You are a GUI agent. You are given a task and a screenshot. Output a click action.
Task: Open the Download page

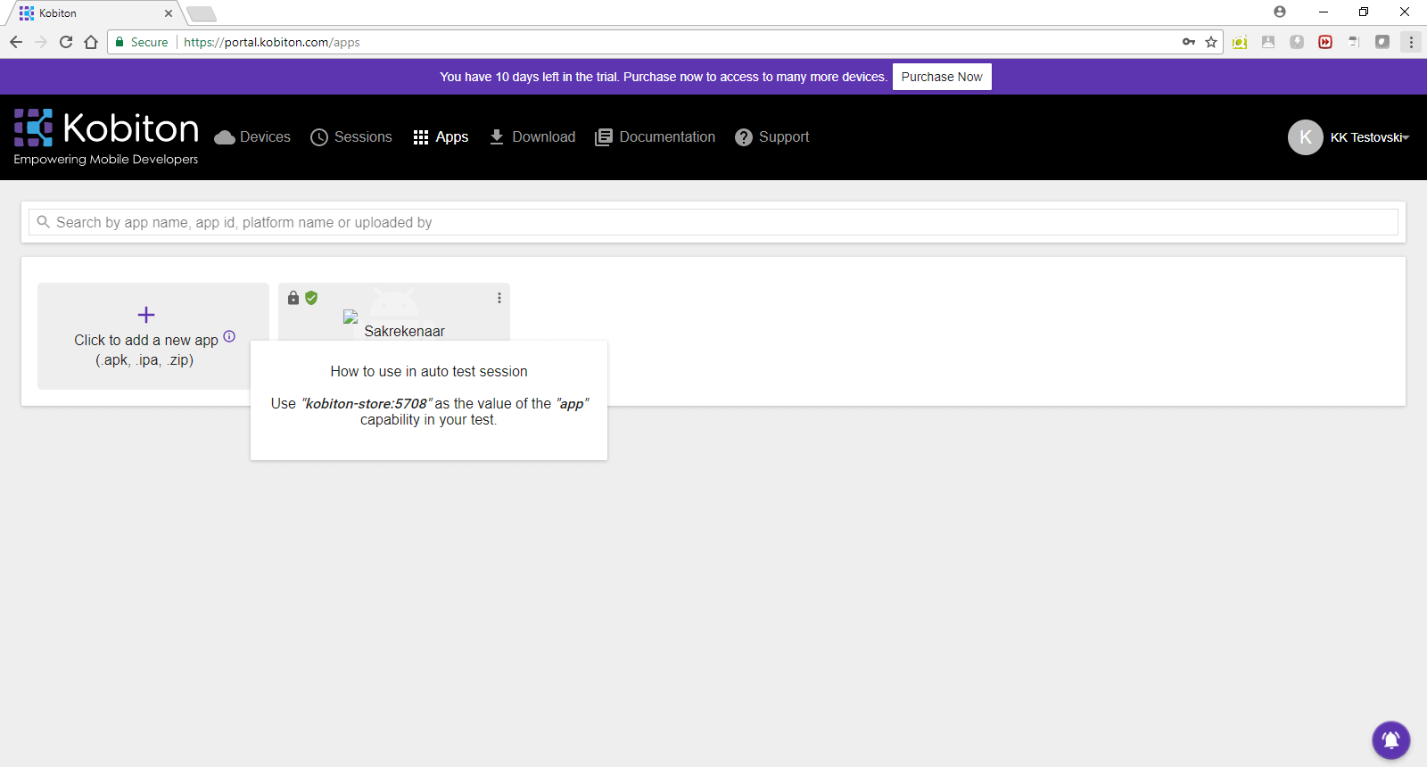pyautogui.click(x=532, y=137)
